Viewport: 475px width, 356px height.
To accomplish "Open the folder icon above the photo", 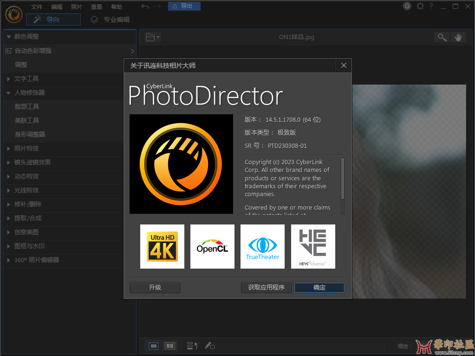I will pos(153,37).
